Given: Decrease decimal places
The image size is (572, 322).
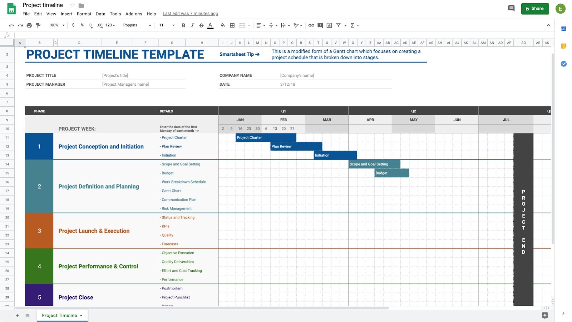Looking at the screenshot, I should [90, 25].
